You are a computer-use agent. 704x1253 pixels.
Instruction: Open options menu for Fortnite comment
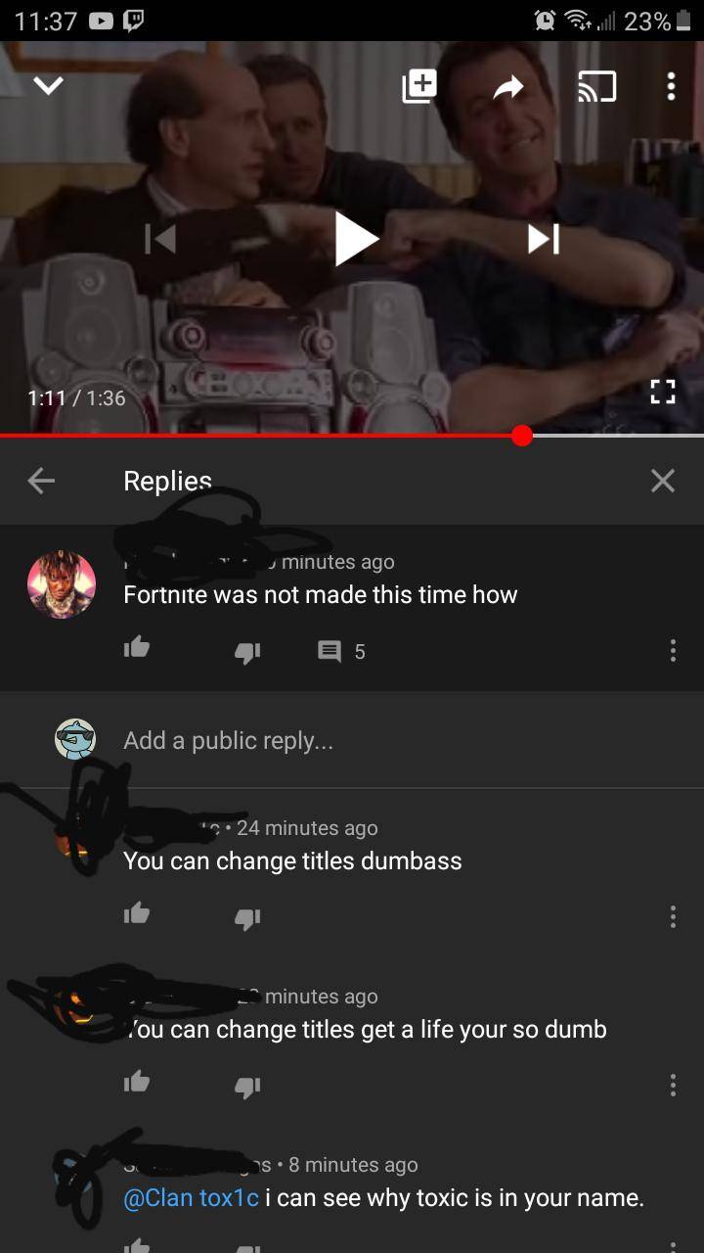click(x=673, y=651)
